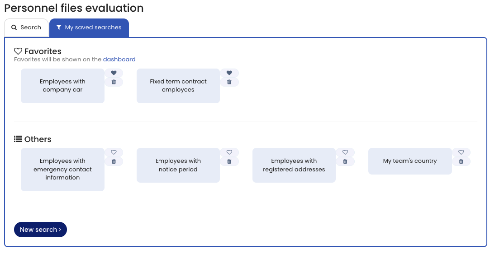Screen dimensions: 490x253
Task: Favorite 'Employees with registered addresses' search
Action: [x=345, y=152]
